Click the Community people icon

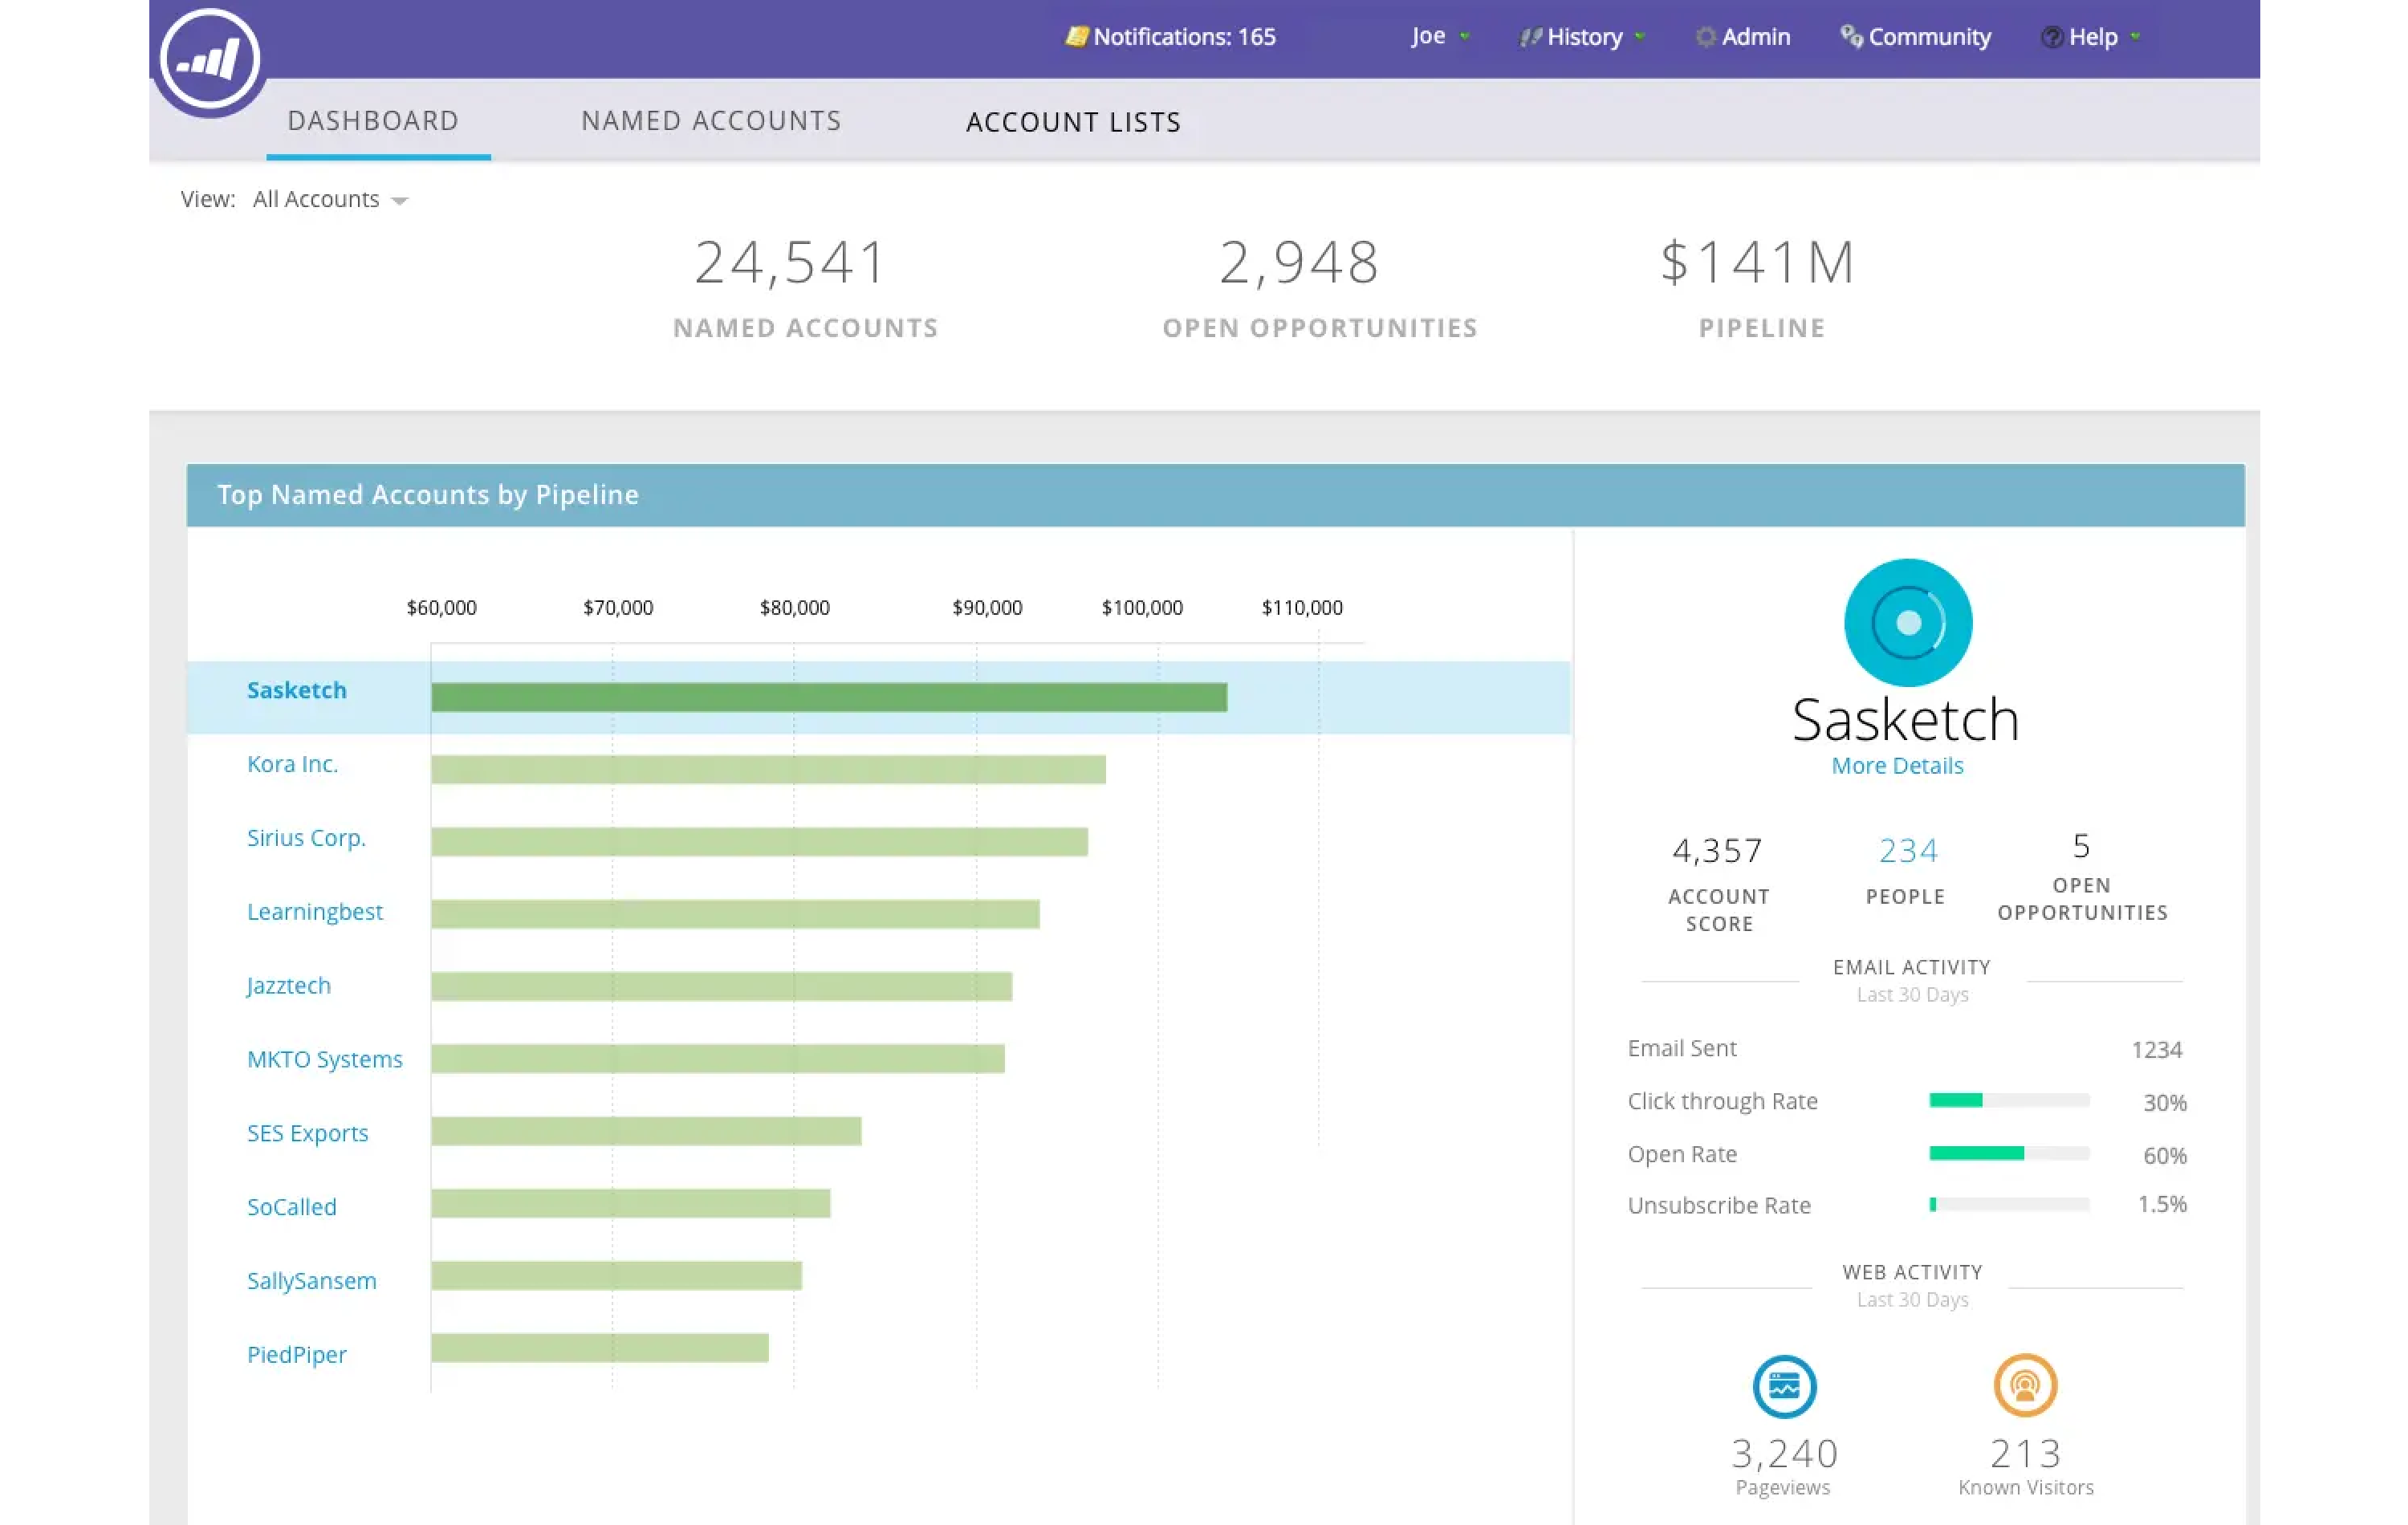pos(1851,37)
